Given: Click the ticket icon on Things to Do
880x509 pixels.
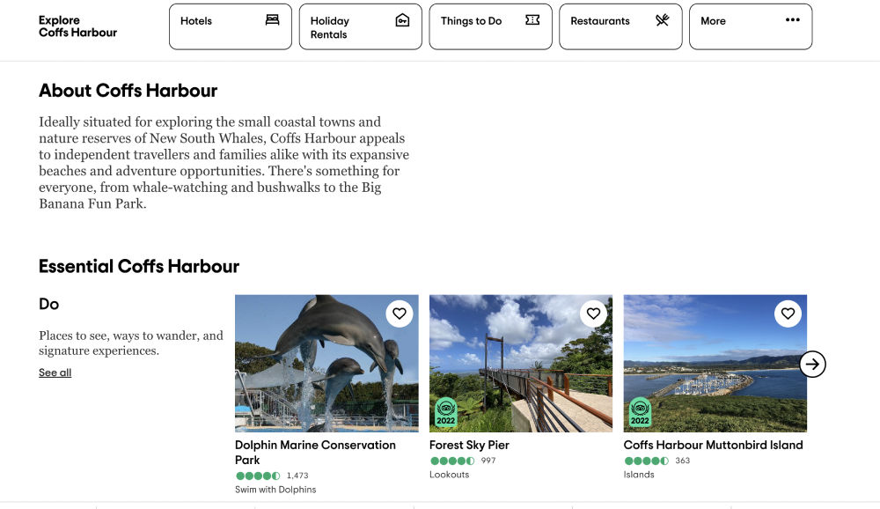Looking at the screenshot, I should click(x=532, y=20).
